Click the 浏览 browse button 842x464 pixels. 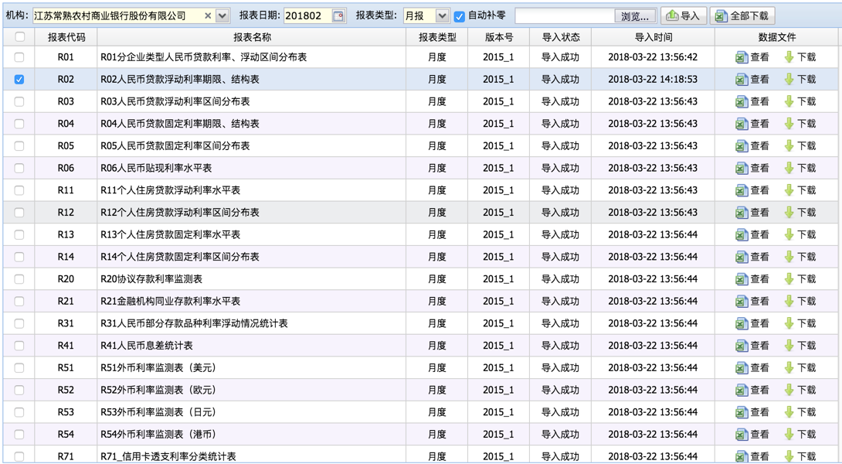point(635,15)
